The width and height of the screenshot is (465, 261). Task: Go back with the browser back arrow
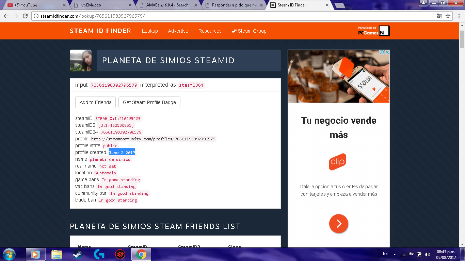[x=6, y=16]
